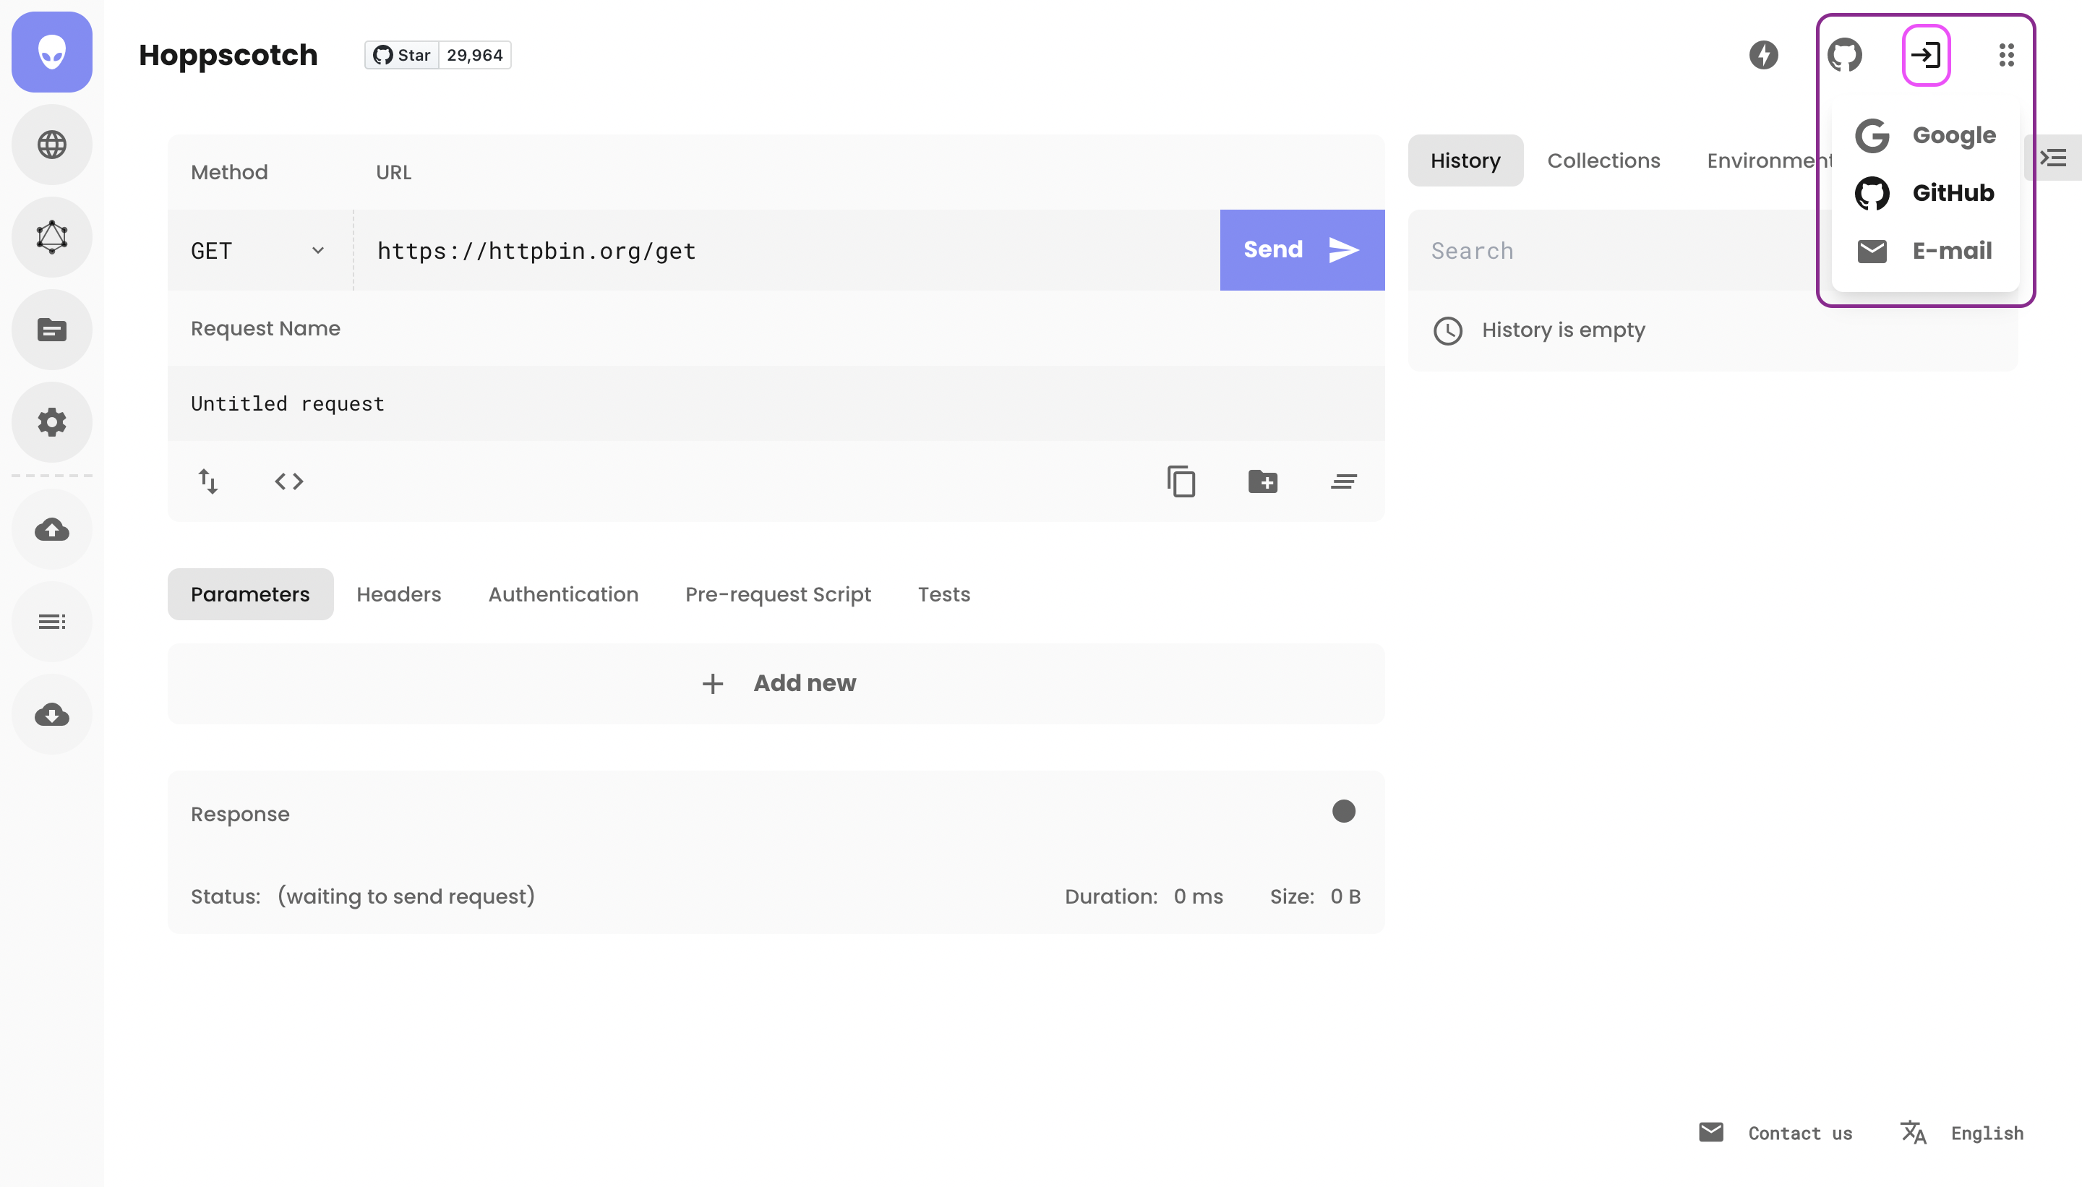Click the save to collection icon
Image resolution: width=2082 pixels, height=1187 pixels.
[1262, 481]
